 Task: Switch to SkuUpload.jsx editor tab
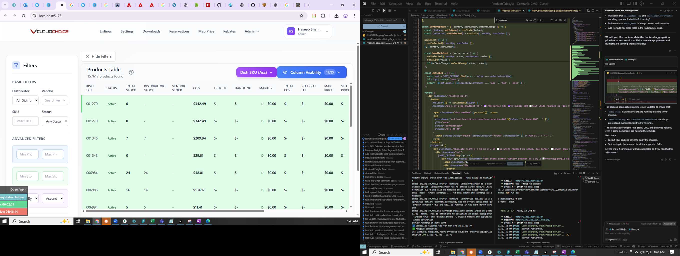tap(463, 10)
